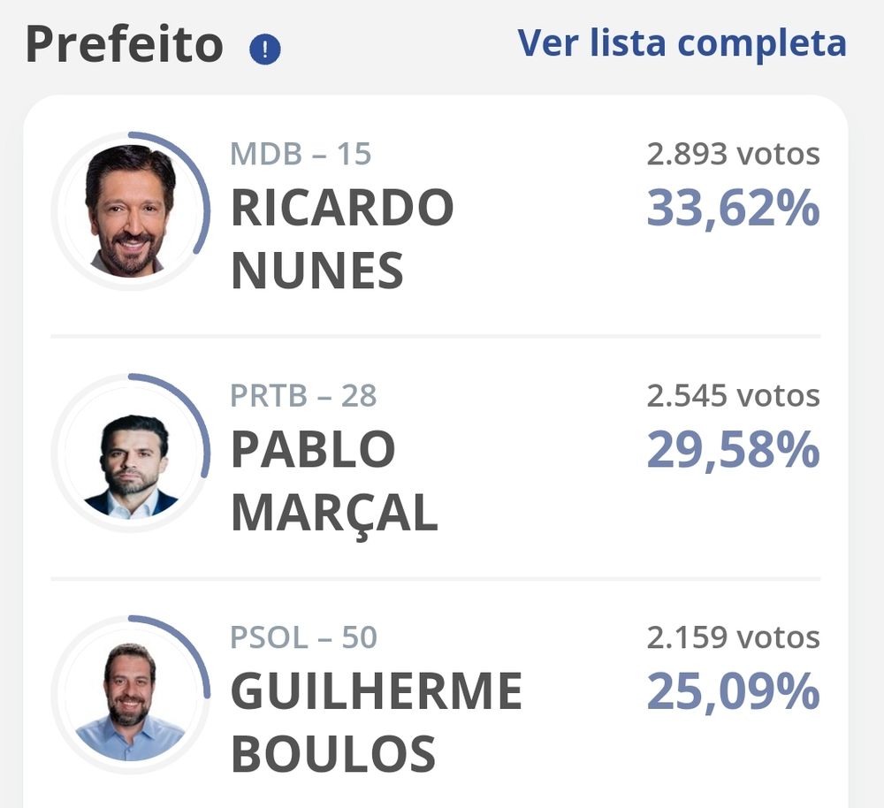Click the '2.159 votos' vote count

click(x=733, y=637)
